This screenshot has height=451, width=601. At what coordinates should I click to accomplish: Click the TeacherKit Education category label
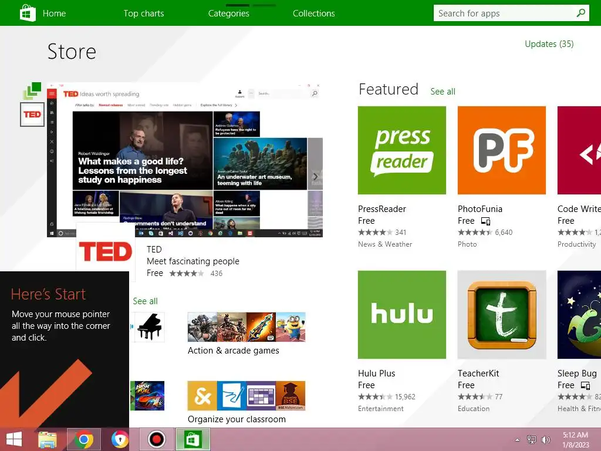click(474, 409)
